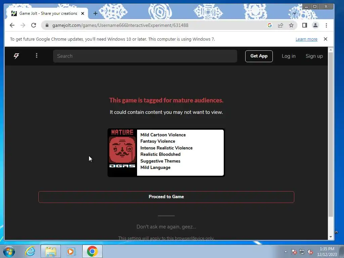Click Proceed to Game button
The width and height of the screenshot is (344, 258).
(x=166, y=197)
